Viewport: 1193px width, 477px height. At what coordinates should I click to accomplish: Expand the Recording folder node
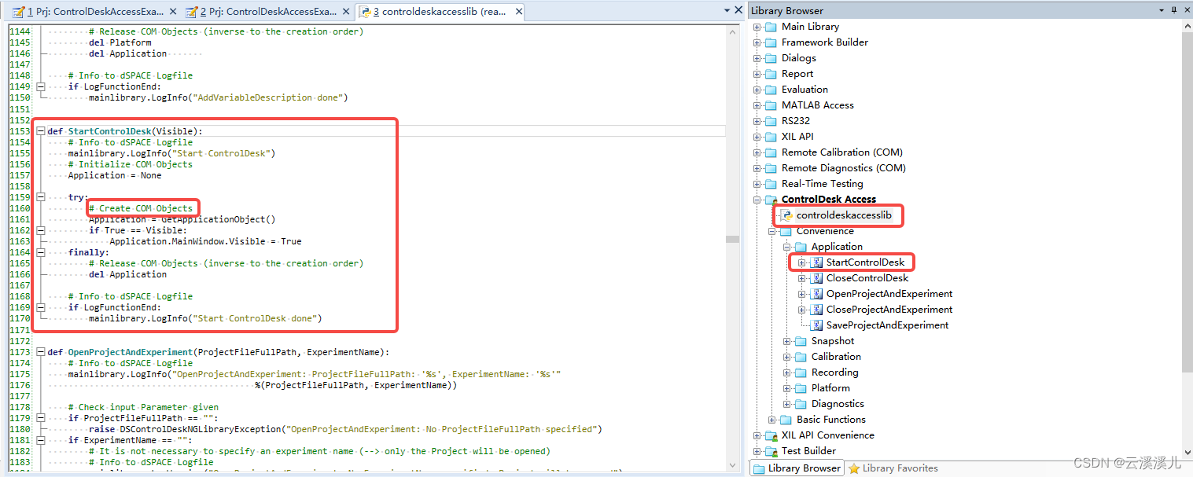[787, 372]
